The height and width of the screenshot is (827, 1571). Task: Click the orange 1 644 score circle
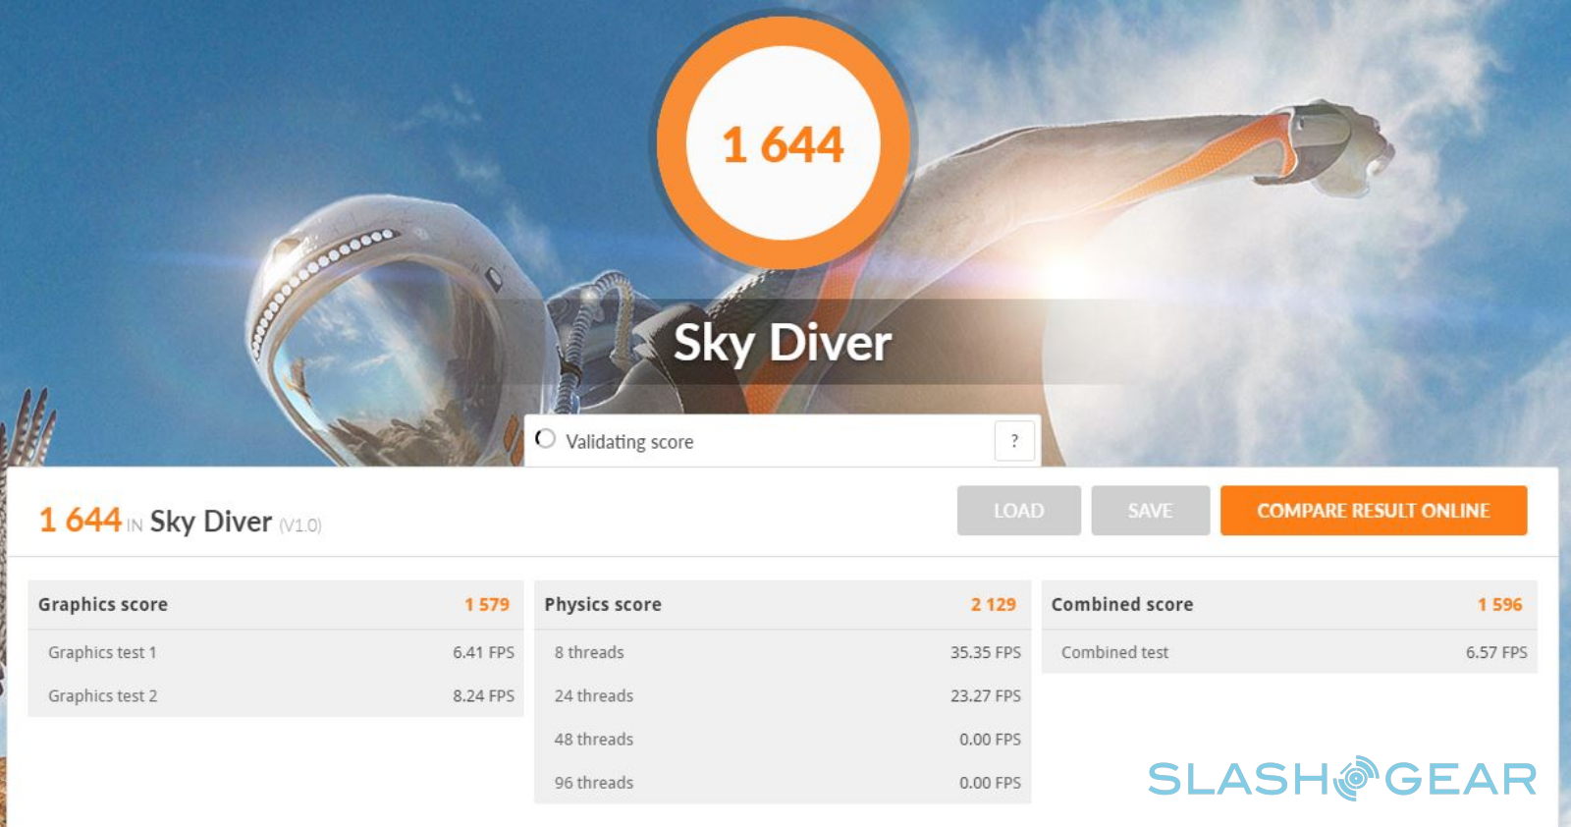pyautogui.click(x=783, y=144)
